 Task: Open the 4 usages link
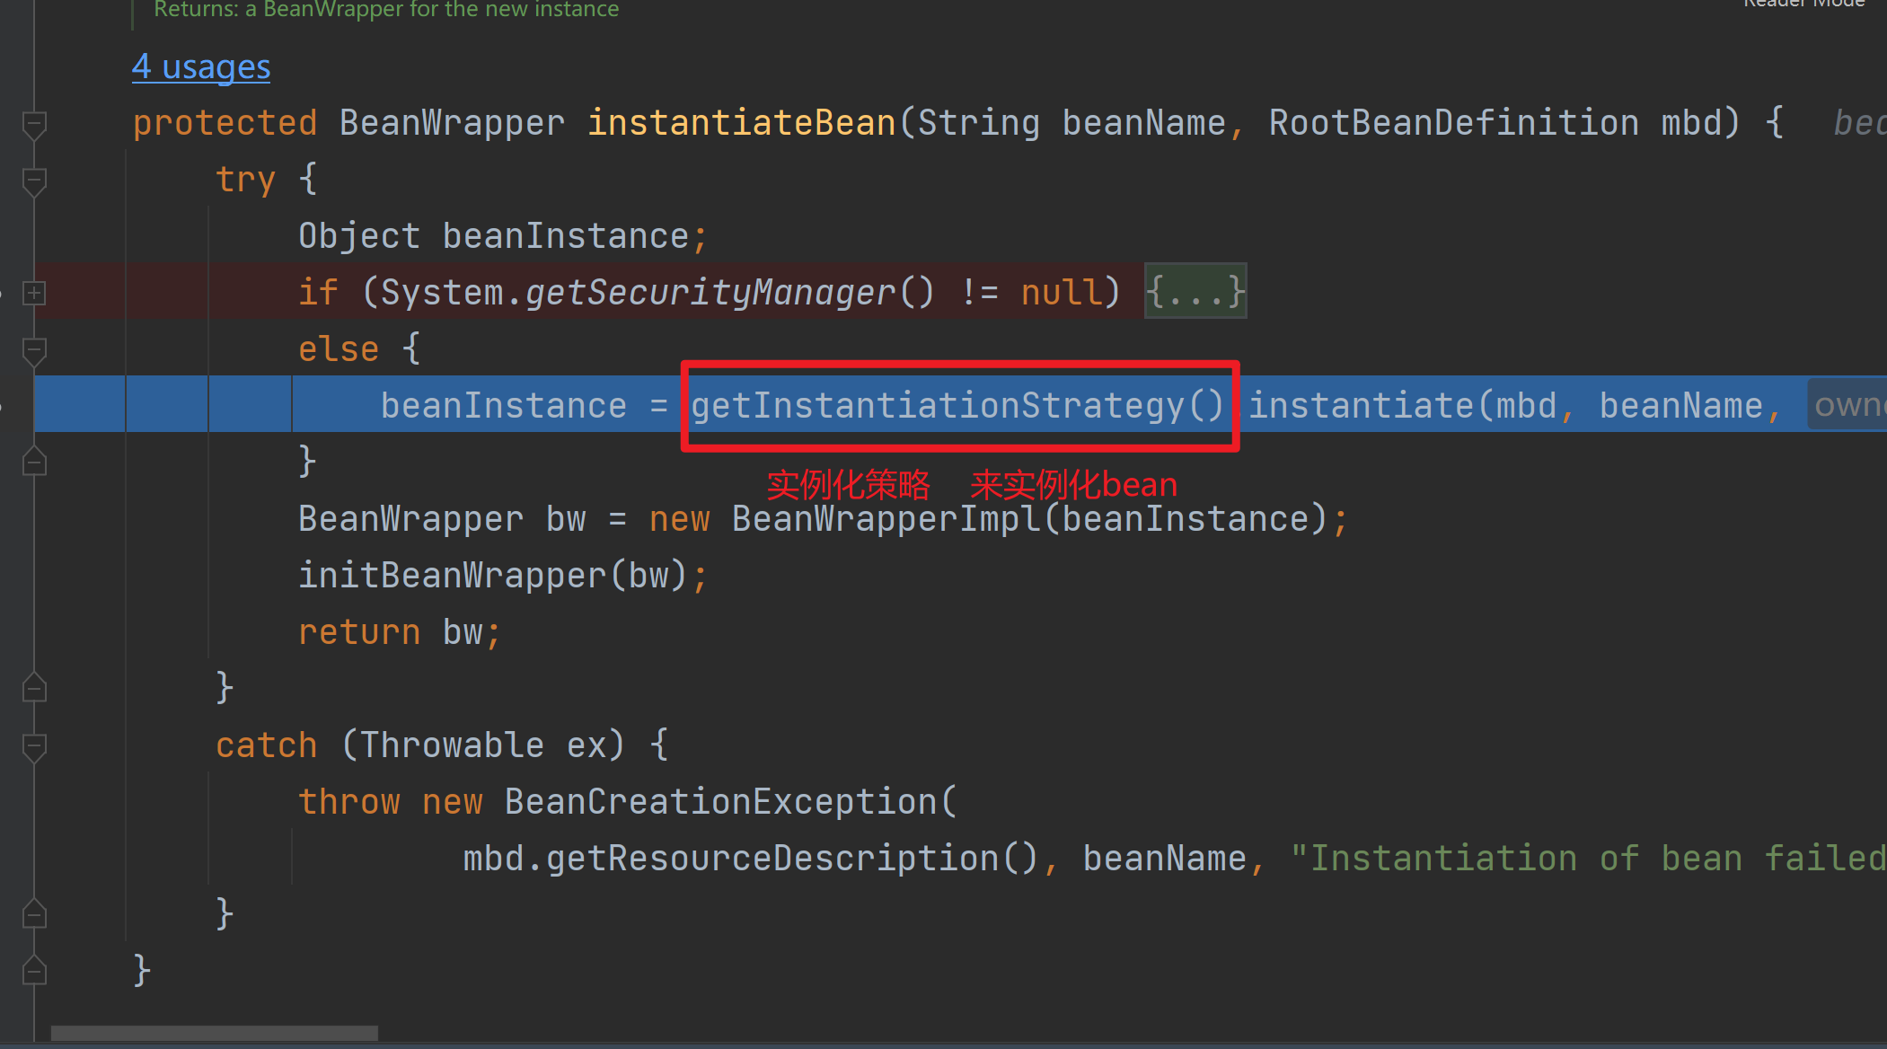(x=201, y=67)
